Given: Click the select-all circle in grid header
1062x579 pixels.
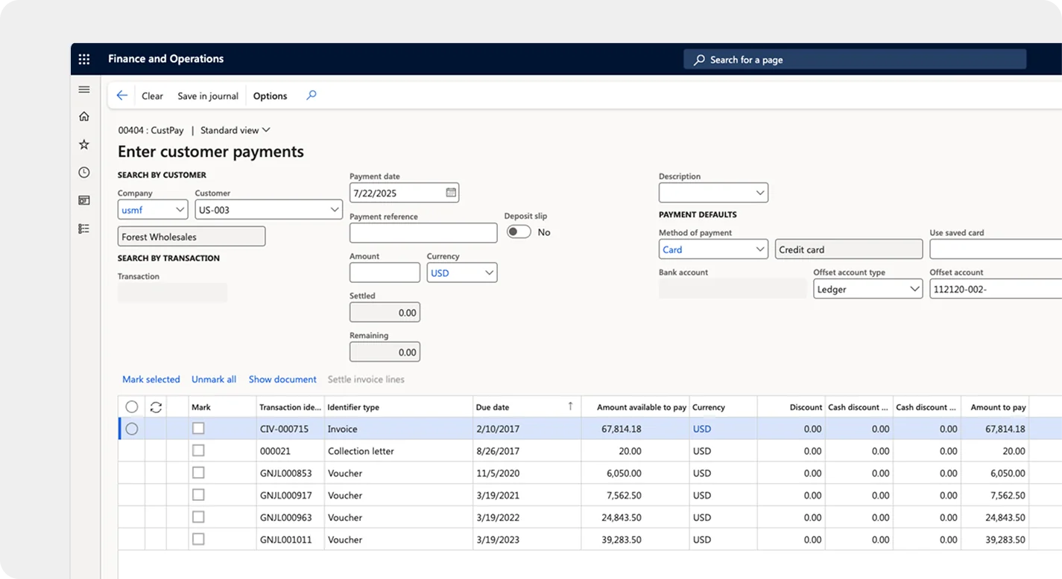Looking at the screenshot, I should pos(132,407).
